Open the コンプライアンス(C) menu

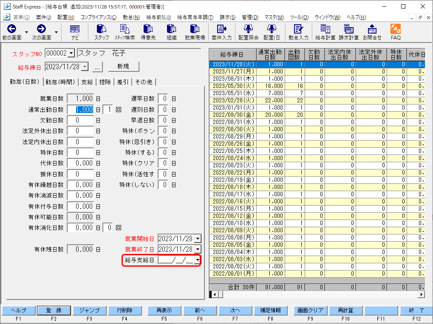click(99, 17)
